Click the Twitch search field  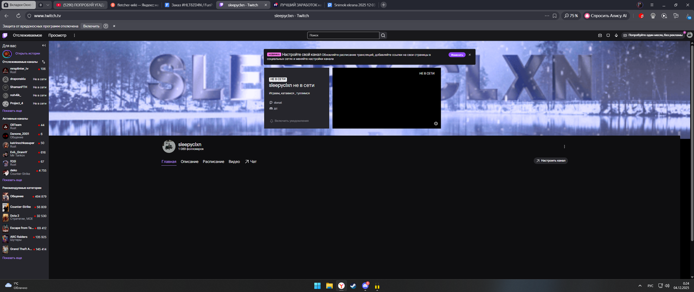point(343,35)
